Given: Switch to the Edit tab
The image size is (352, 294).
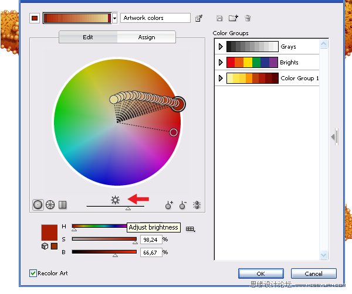Looking at the screenshot, I should pos(88,37).
